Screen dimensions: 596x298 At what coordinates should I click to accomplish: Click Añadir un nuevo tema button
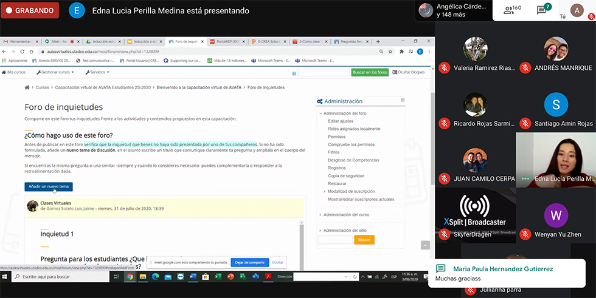(49, 186)
